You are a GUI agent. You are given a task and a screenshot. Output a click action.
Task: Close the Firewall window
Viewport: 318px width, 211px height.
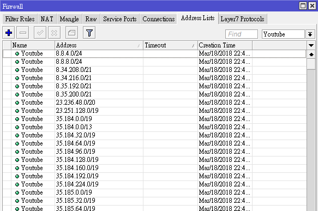point(312,5)
